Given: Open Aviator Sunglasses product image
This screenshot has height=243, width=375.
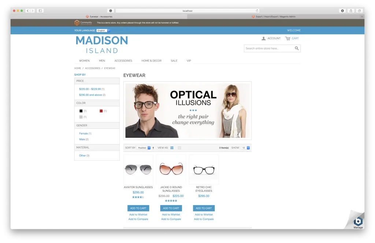Looking at the screenshot, I should click(138, 169).
